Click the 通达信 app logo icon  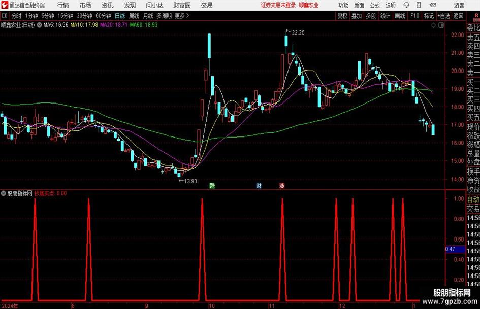(5, 5)
